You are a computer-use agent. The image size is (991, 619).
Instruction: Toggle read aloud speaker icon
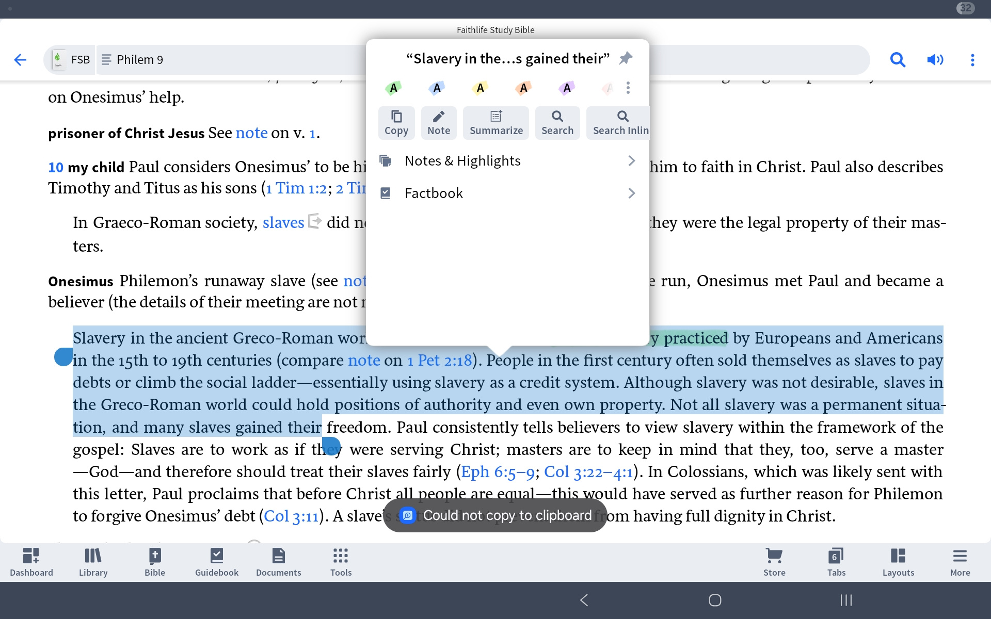pyautogui.click(x=935, y=60)
